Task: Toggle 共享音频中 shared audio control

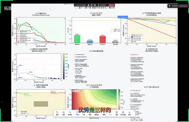Action: click(102, 5)
